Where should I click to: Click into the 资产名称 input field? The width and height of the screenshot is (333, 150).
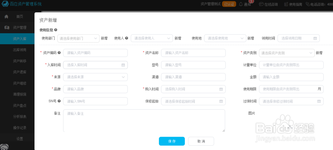point(193,53)
